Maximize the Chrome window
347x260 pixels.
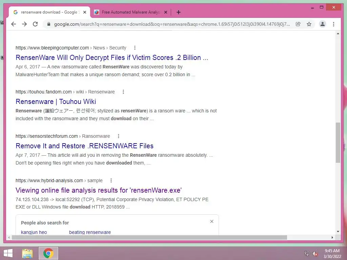[x=322, y=7]
